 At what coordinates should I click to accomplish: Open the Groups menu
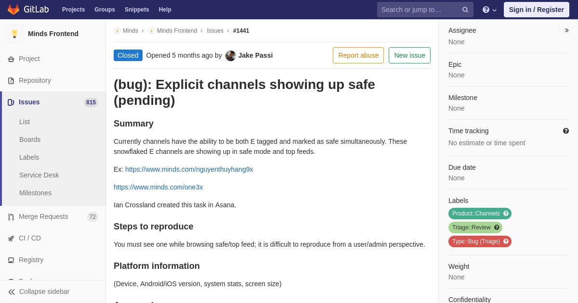click(105, 10)
